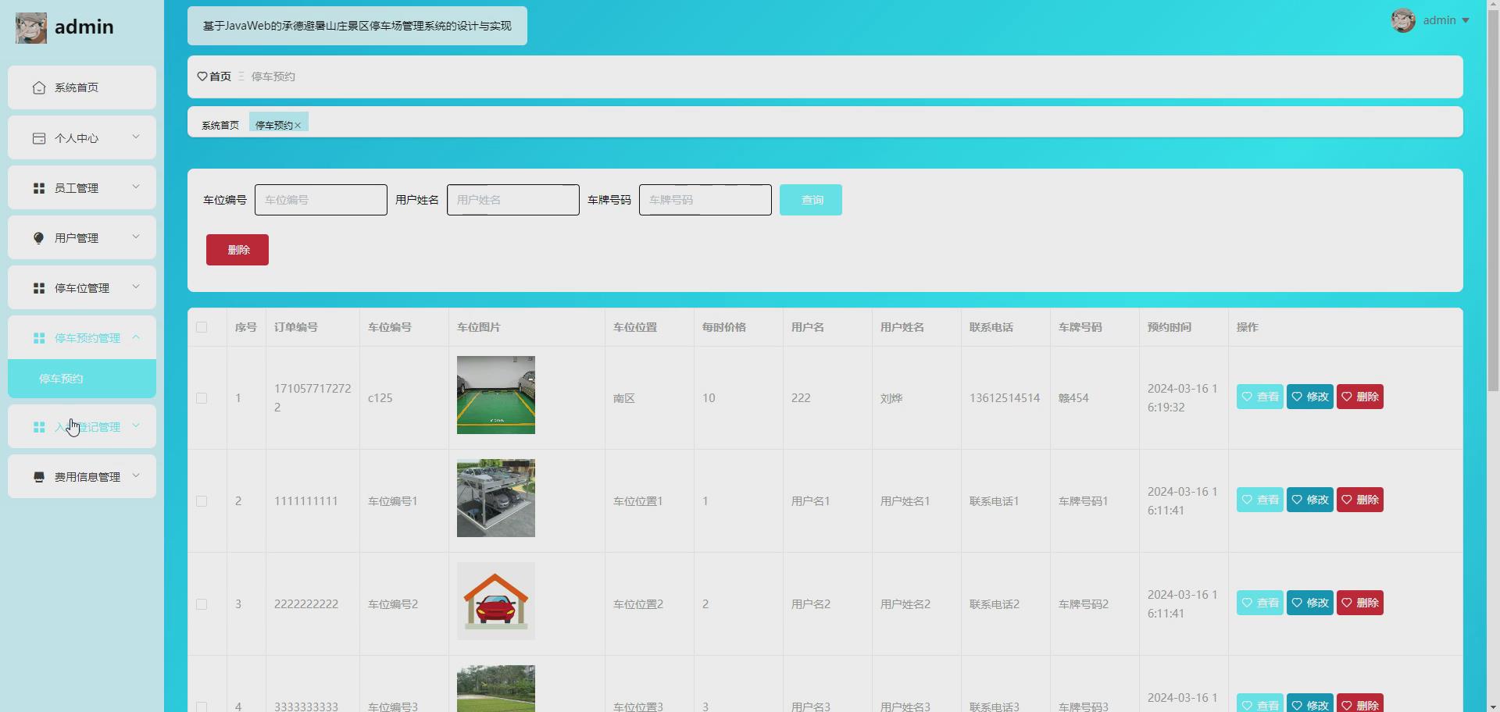This screenshot has height=712, width=1500.
Task: Open the 车位编号1 stacked garage thumbnail
Action: (x=496, y=498)
